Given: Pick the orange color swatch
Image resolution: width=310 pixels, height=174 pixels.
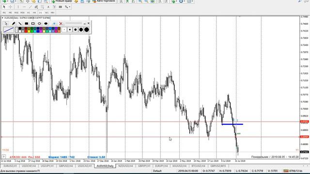Looking at the screenshot, I should point(59,31).
